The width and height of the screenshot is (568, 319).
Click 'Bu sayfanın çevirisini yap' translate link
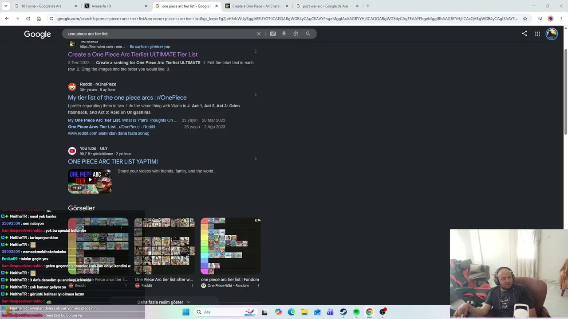click(150, 47)
